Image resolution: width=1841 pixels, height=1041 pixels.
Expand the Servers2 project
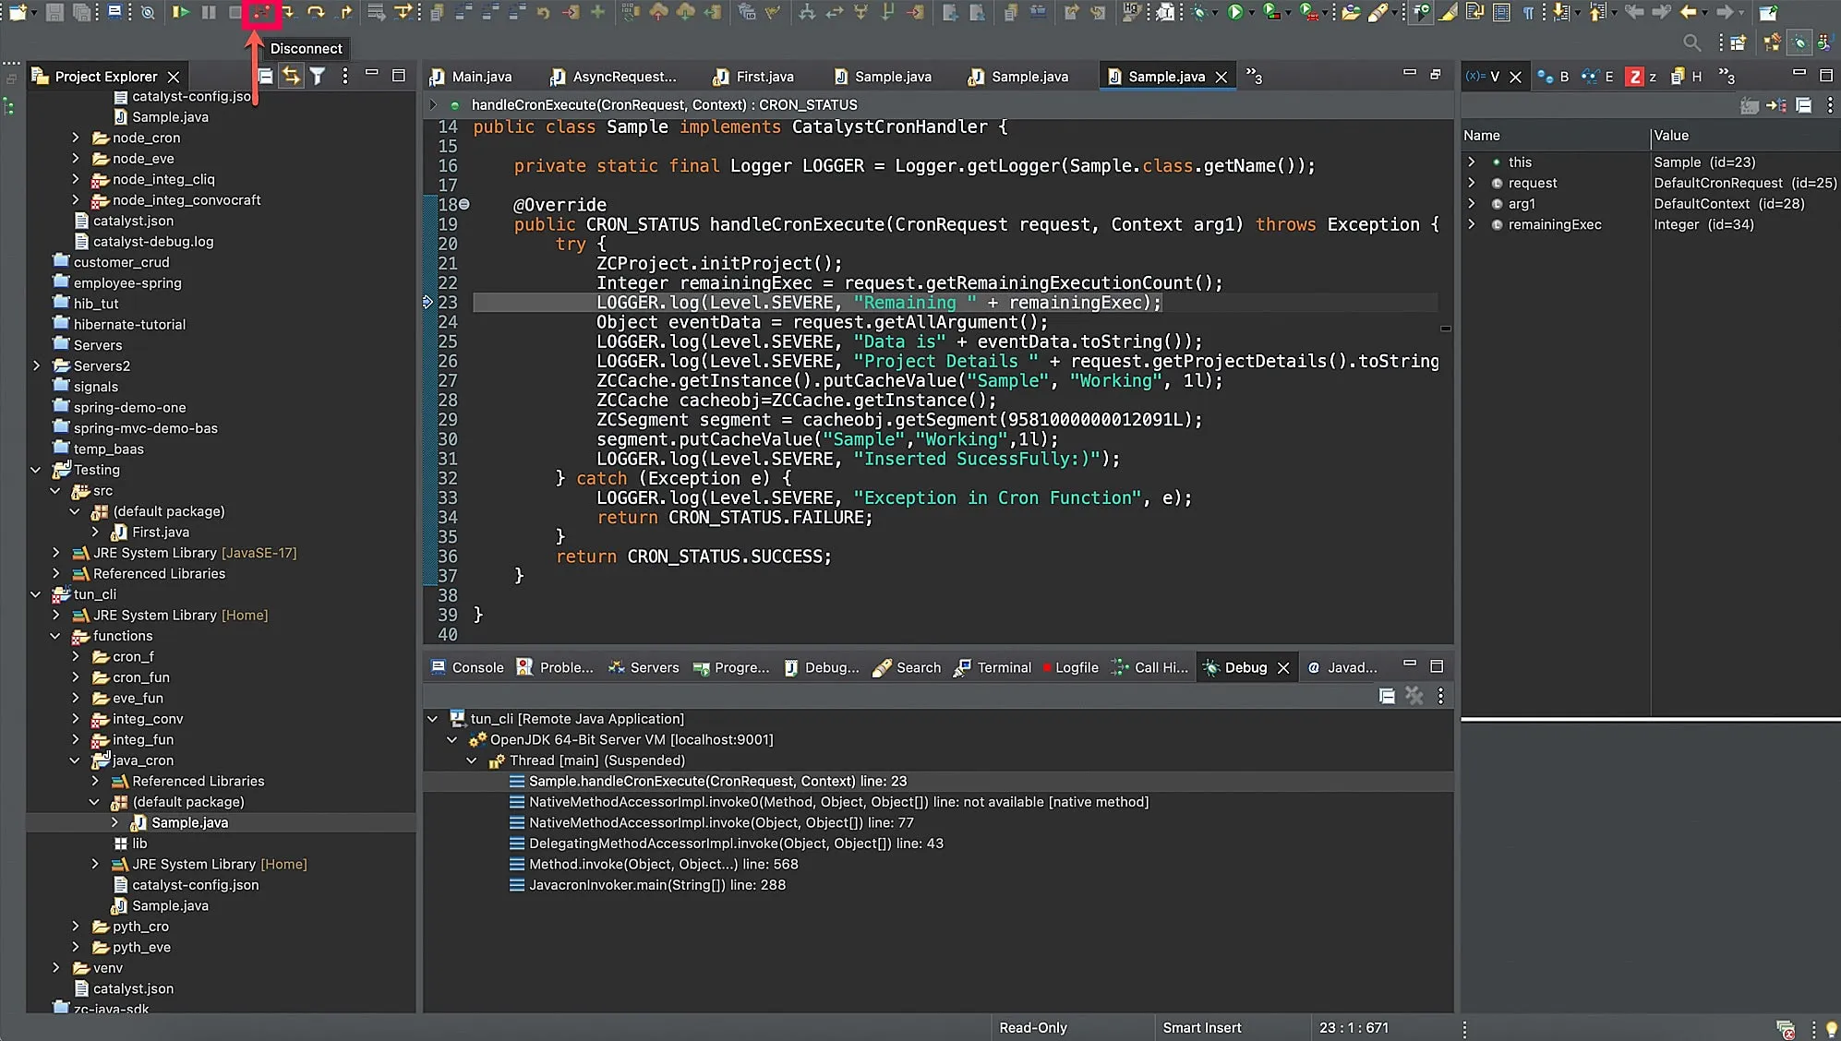(36, 365)
